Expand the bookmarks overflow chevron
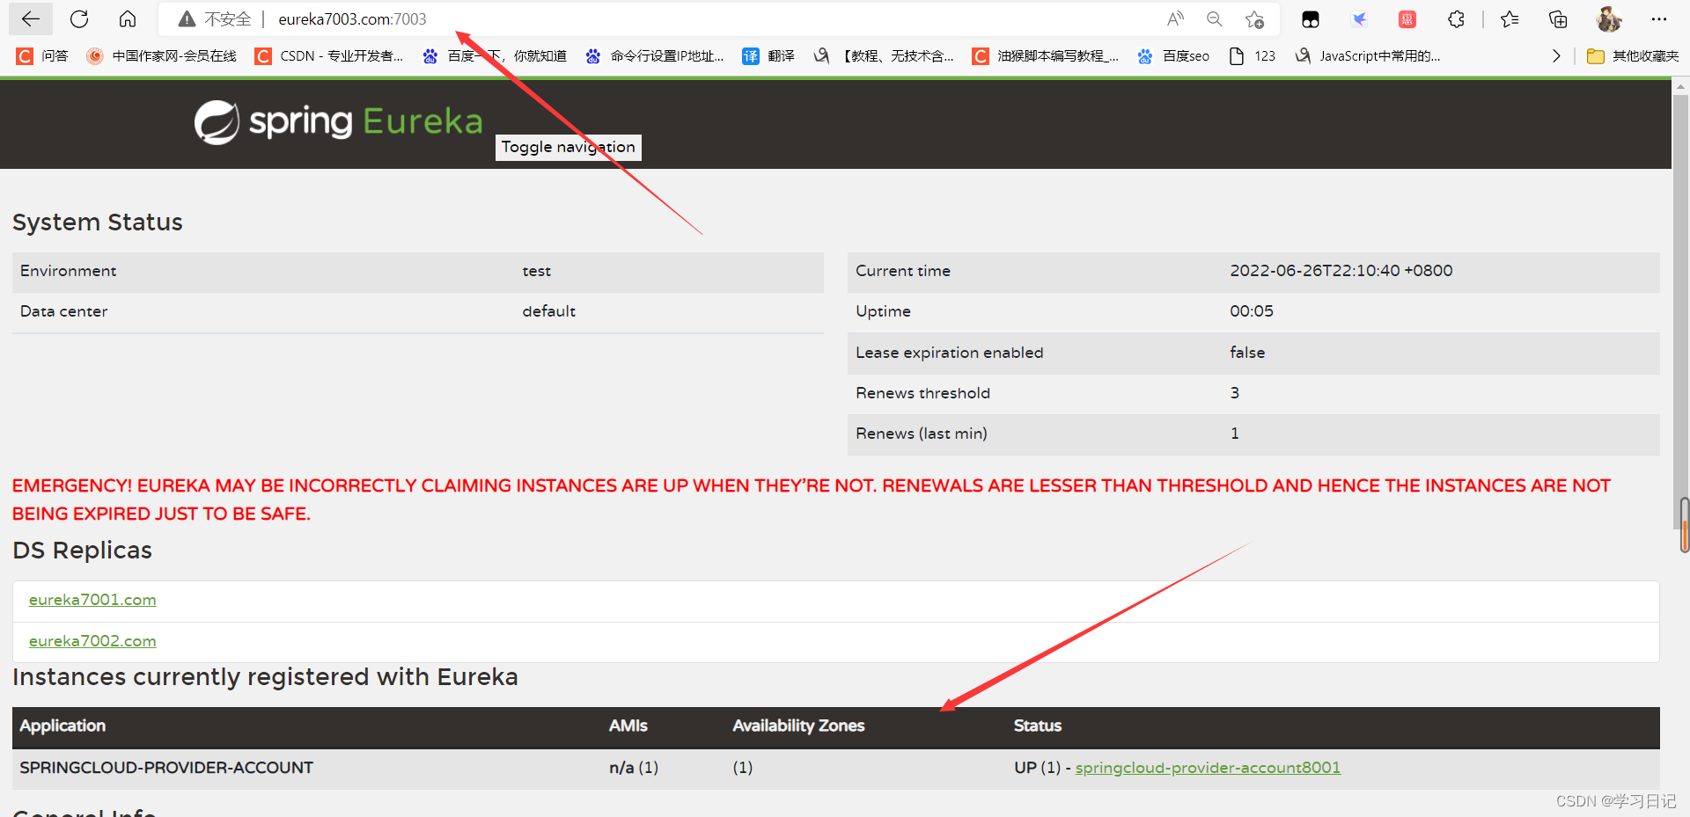 (x=1556, y=56)
